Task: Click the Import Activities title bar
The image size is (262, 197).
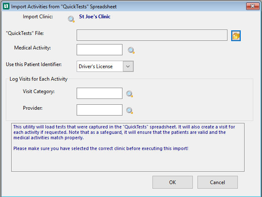Action: [127, 7]
